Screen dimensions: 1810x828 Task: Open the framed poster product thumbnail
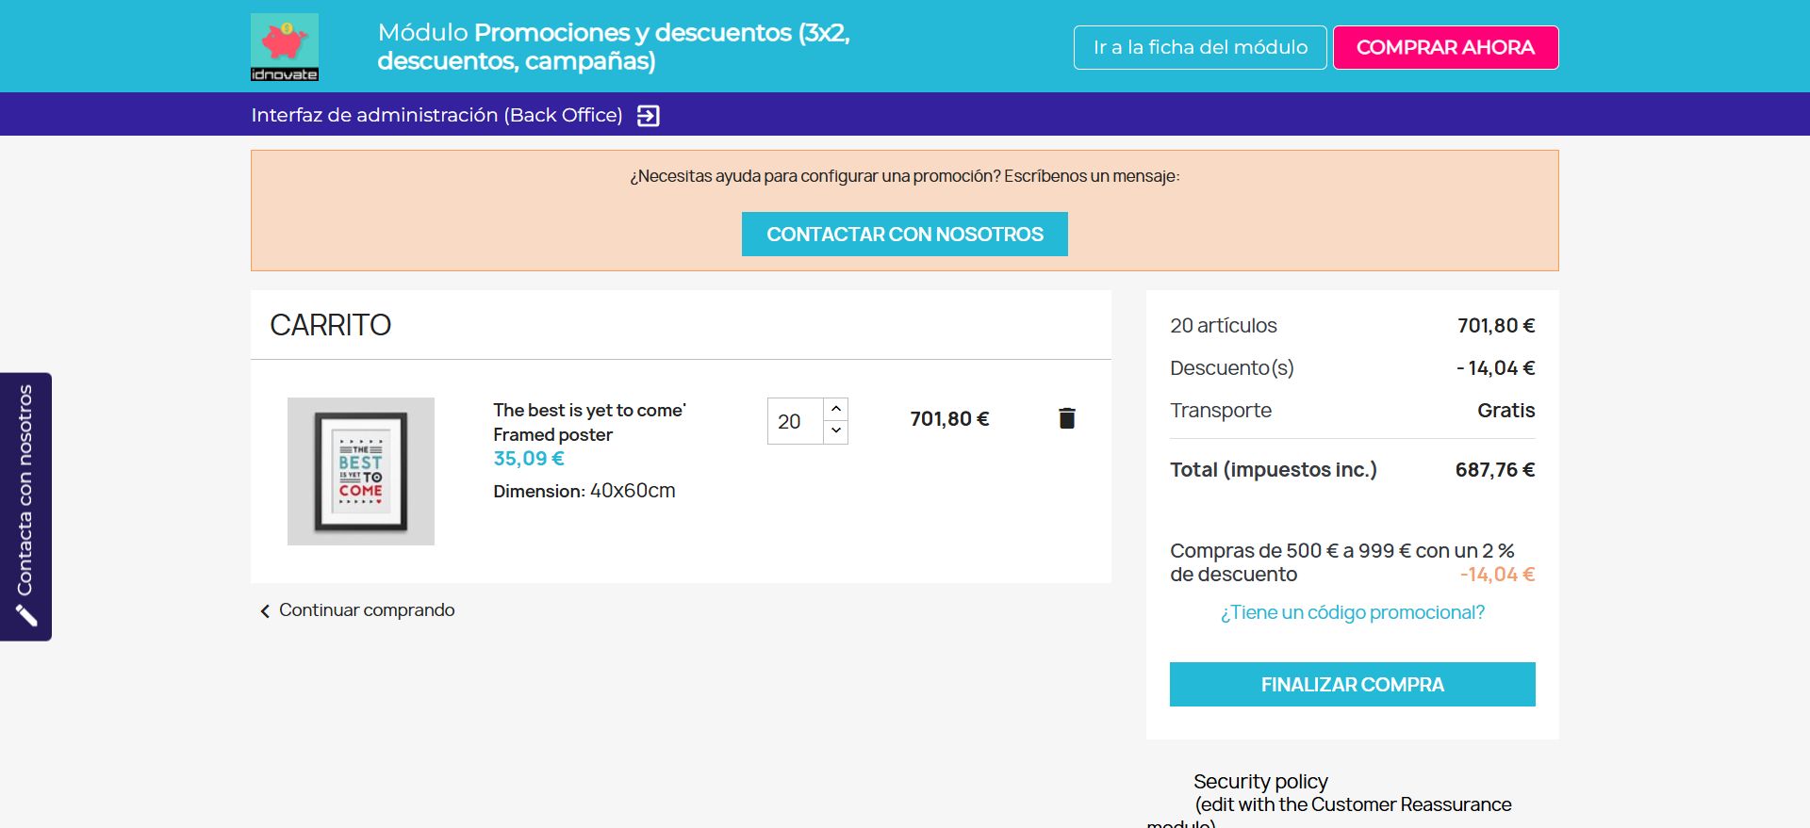pyautogui.click(x=361, y=471)
